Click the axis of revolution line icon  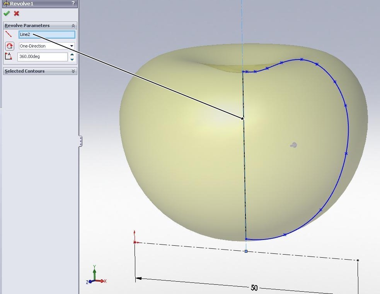click(9, 34)
